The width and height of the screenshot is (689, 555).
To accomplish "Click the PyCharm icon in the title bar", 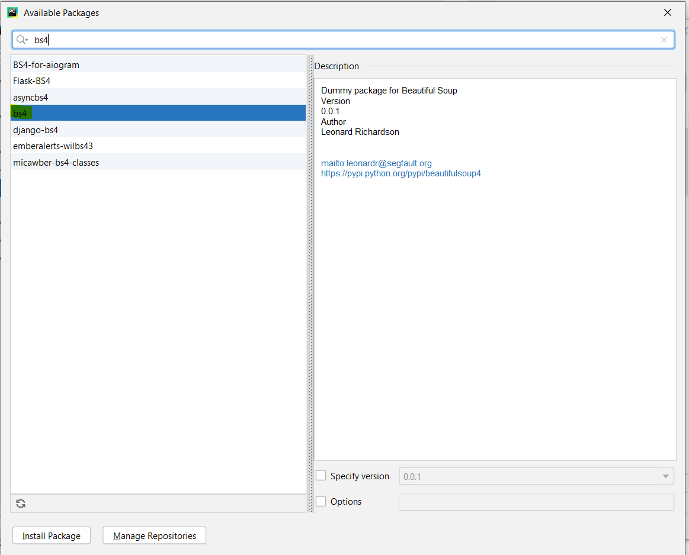I will pos(12,12).
